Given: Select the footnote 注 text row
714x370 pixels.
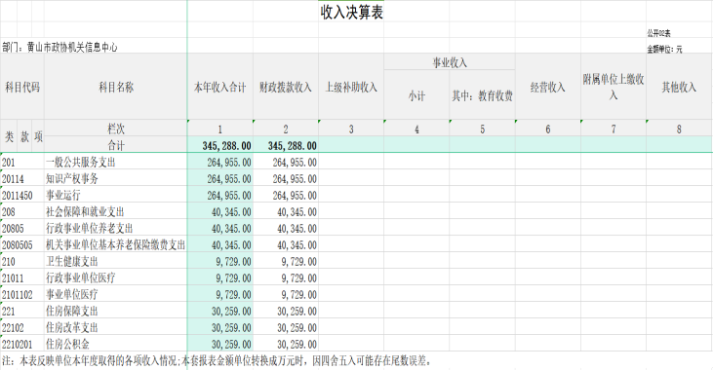Looking at the screenshot, I should point(217,361).
